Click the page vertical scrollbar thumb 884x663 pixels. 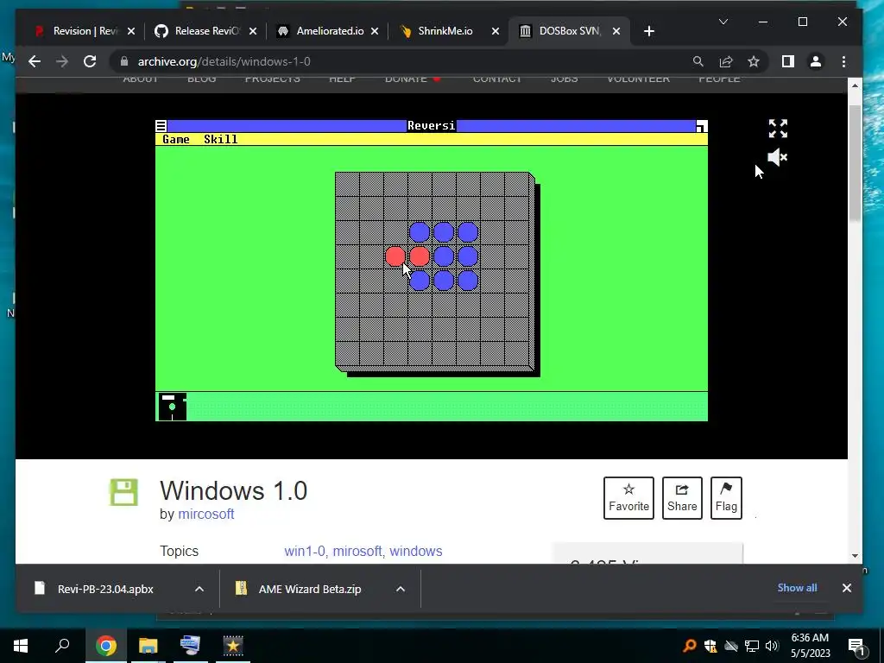pos(855,162)
